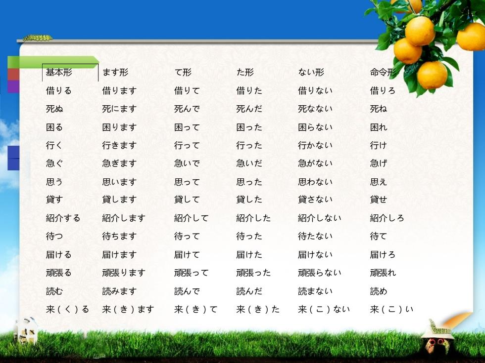Select the word 届けて
This screenshot has width=485, height=363.
coord(187,255)
